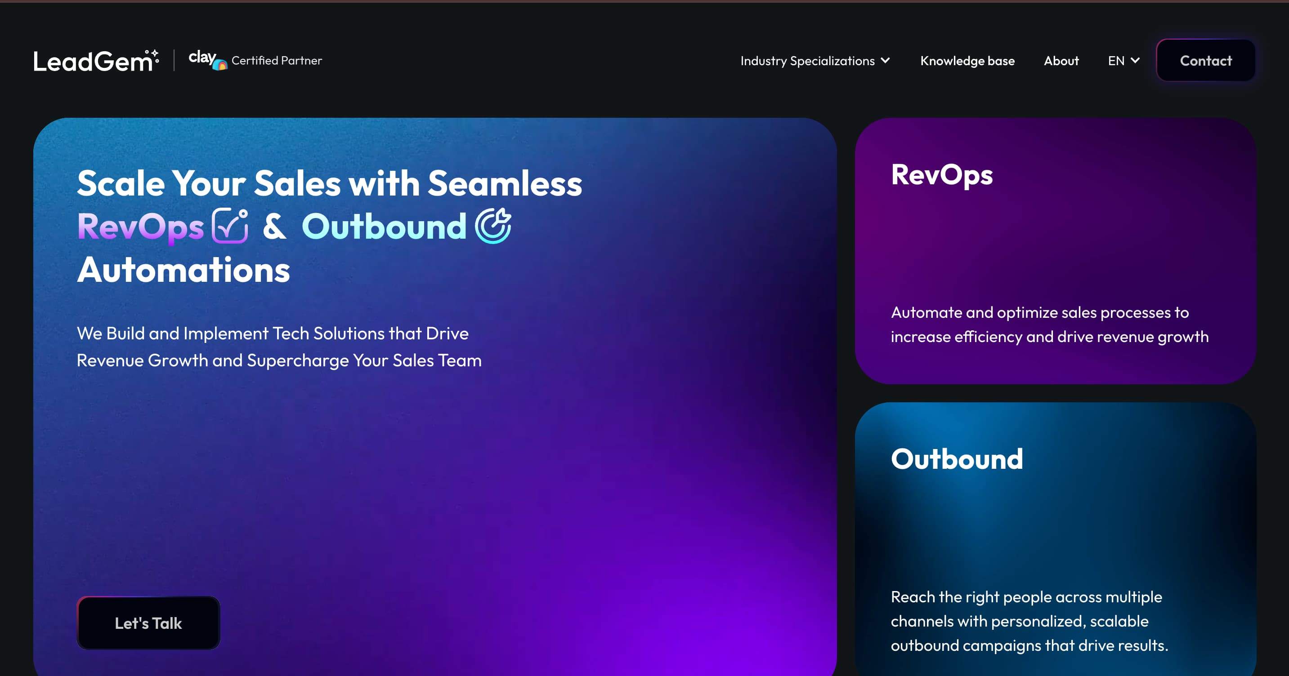Viewport: 1289px width, 676px height.
Task: Click the checkmark icon next to RevOps
Action: tap(228, 226)
